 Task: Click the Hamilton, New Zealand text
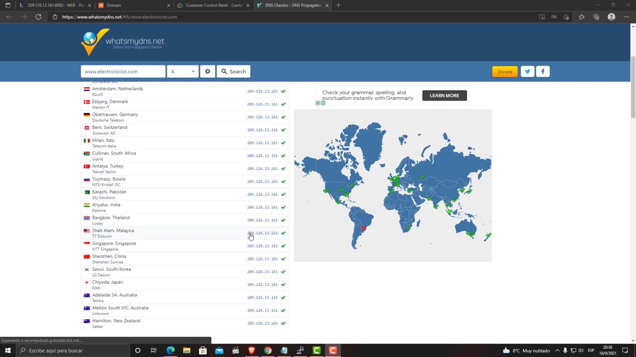[x=116, y=321]
